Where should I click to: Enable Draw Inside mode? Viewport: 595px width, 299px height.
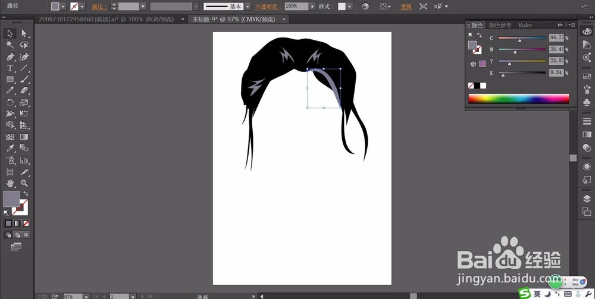(x=26, y=235)
